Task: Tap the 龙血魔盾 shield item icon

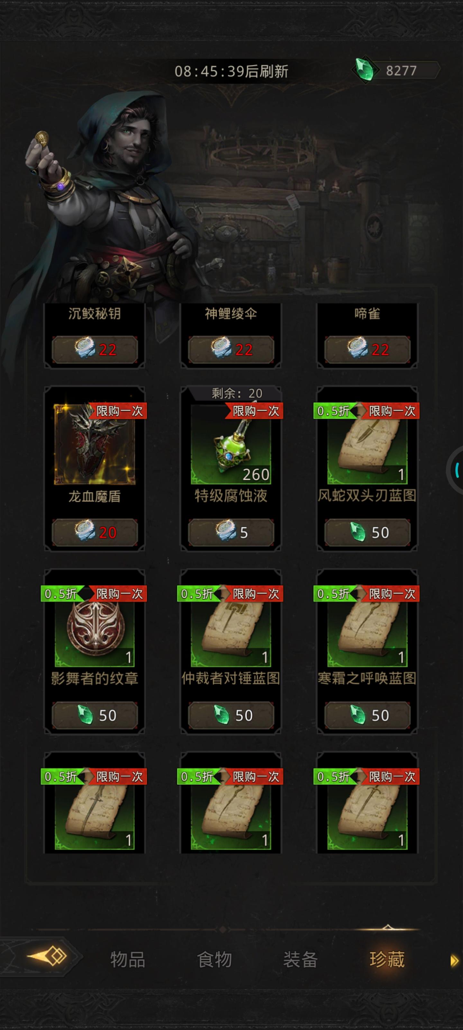Action: point(95,444)
